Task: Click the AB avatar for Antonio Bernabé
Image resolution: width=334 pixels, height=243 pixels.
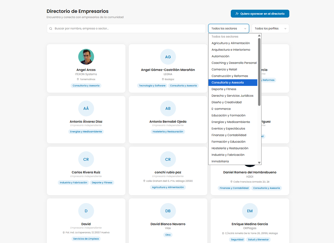Action: tap(168, 108)
